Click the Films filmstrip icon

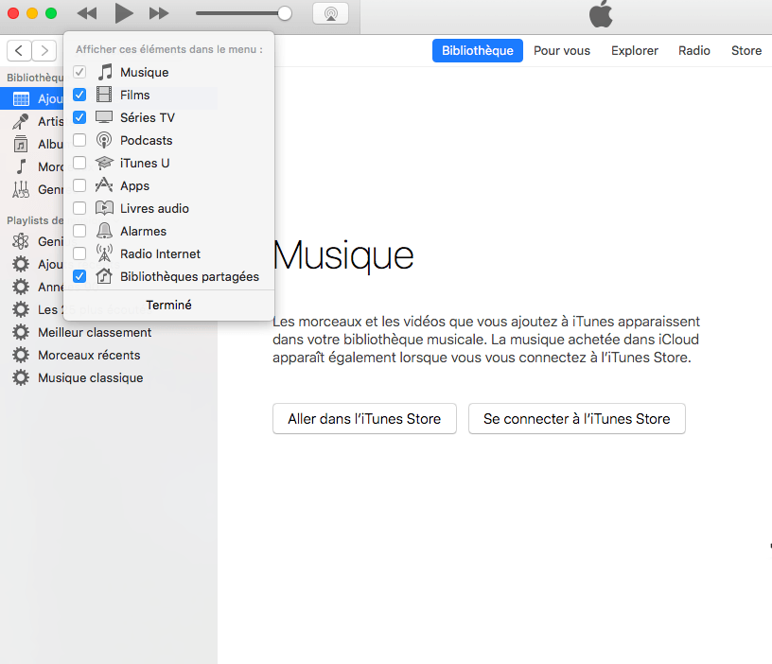pos(104,95)
